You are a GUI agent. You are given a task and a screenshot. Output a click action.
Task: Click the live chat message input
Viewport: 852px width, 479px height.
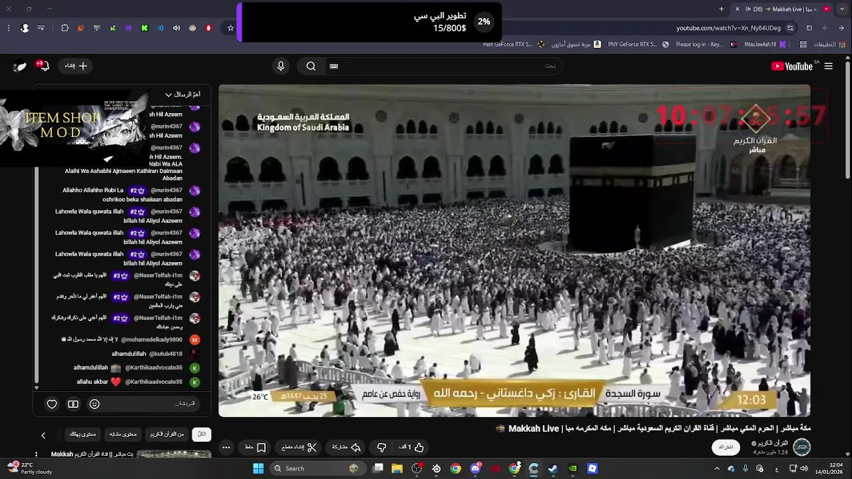pyautogui.click(x=153, y=404)
